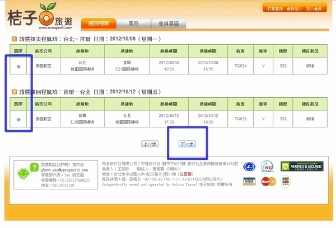
Task: Click the orange site logo
Action: (x=40, y=16)
